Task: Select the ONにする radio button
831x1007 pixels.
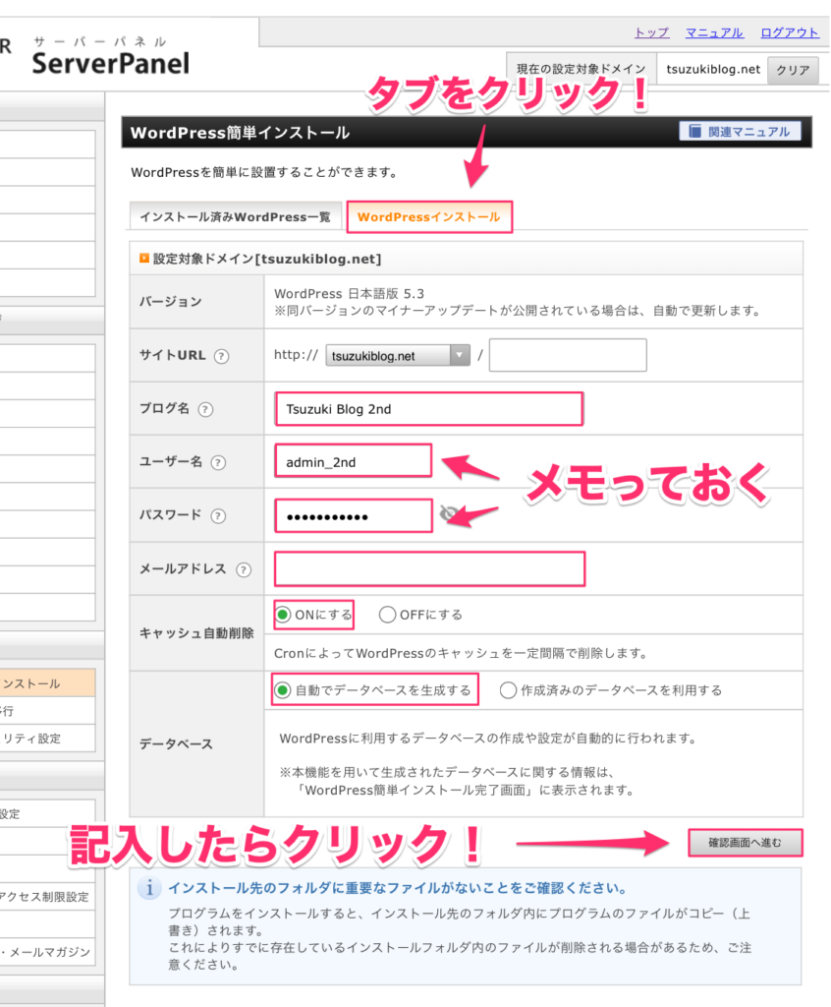Action: tap(283, 615)
